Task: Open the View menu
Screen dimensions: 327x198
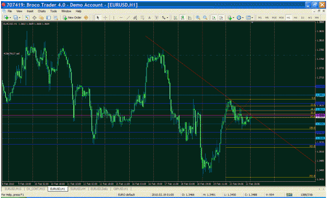Action: [x=19, y=11]
